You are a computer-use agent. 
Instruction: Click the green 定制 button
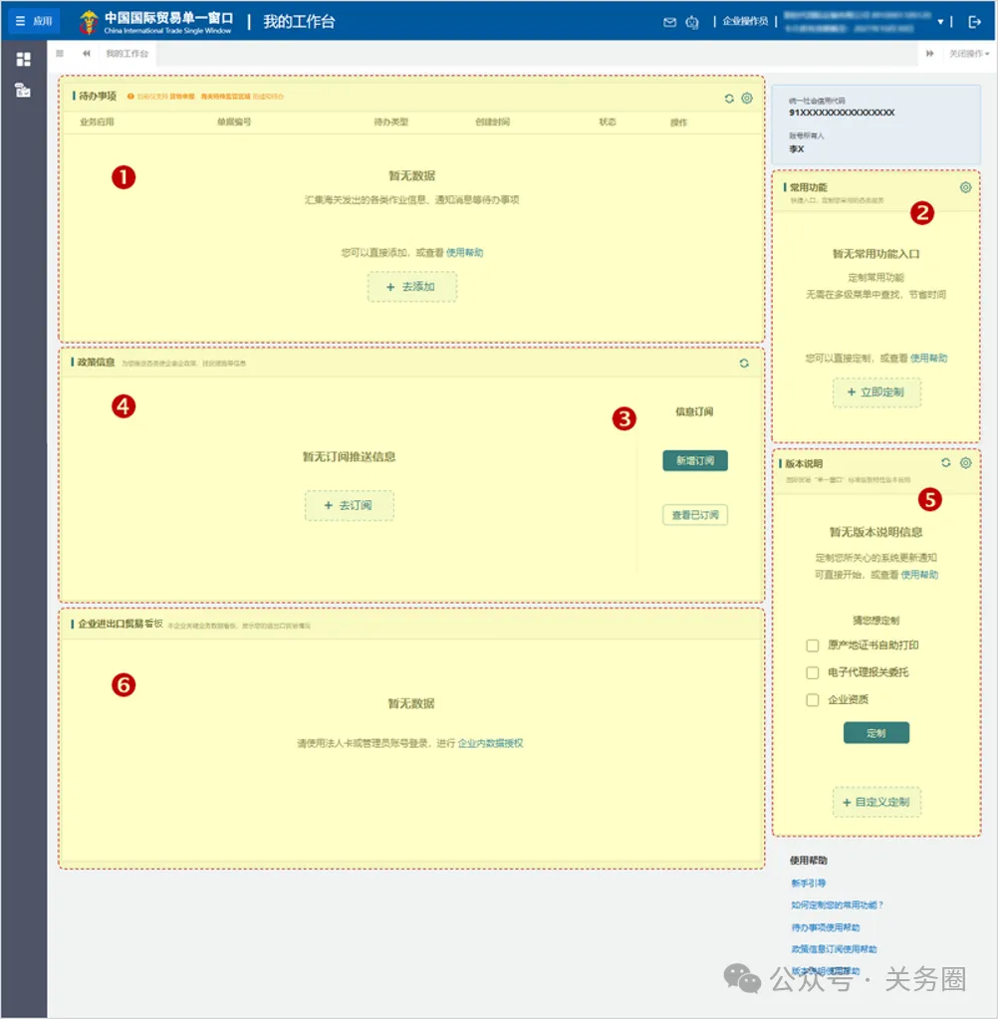point(876,733)
